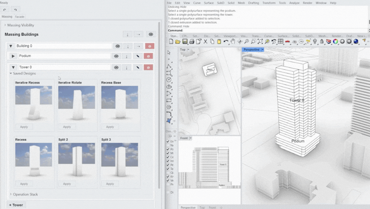This screenshot has height=209, width=370.
Task: Click the + Tower button
Action: pos(16,205)
